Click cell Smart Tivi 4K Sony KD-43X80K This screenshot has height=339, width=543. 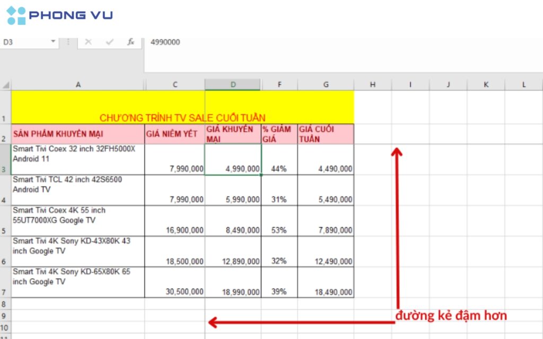pos(78,252)
